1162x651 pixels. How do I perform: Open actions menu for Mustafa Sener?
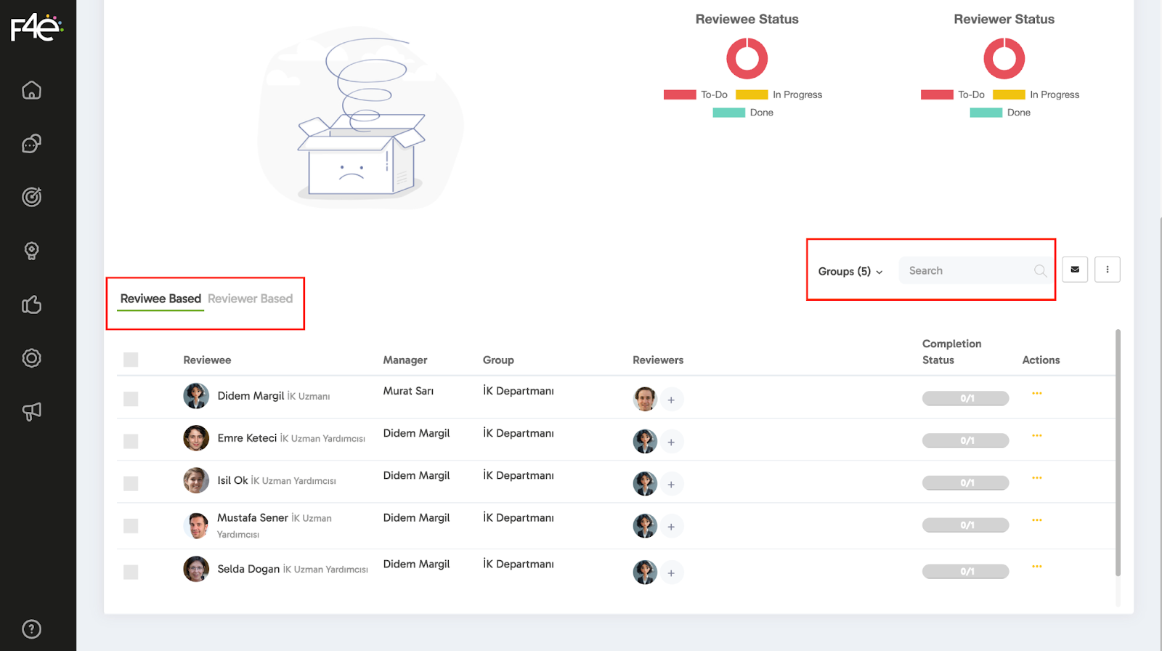(1036, 520)
